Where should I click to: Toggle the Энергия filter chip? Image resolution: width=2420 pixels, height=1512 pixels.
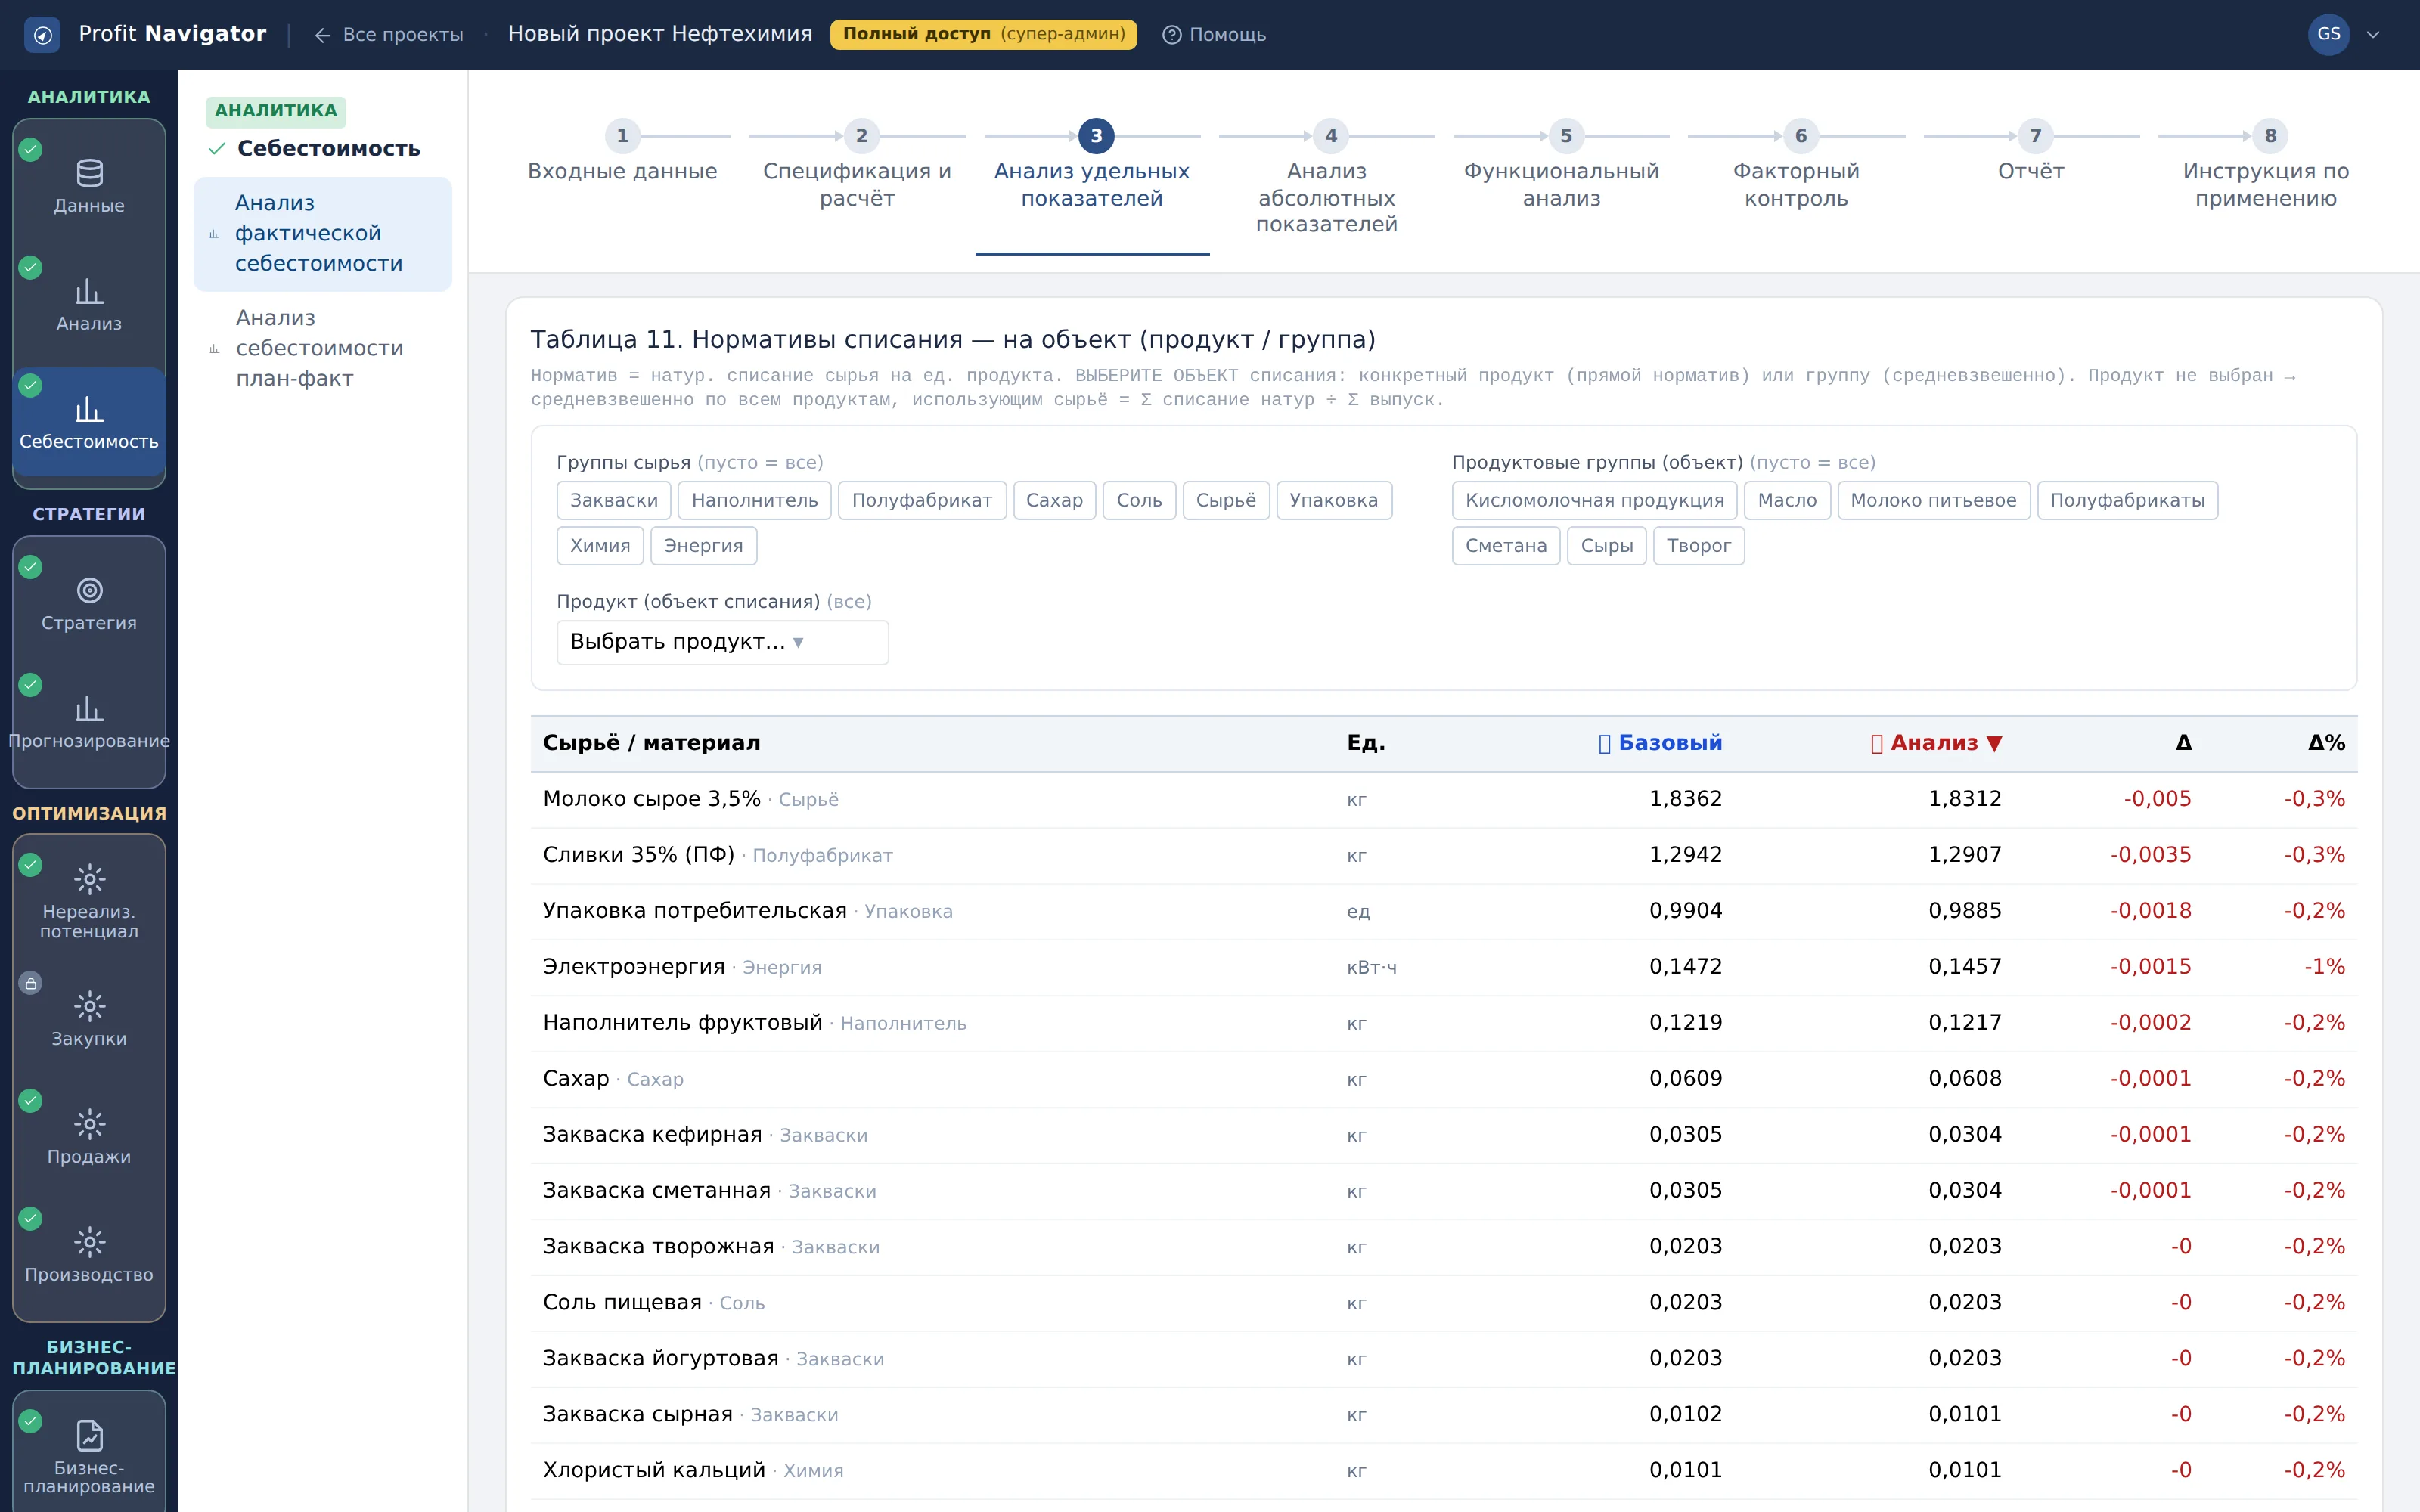[704, 546]
